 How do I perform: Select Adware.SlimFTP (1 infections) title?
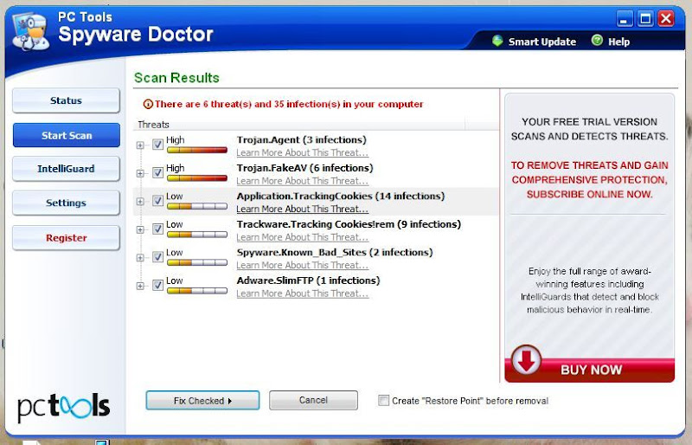click(x=308, y=281)
